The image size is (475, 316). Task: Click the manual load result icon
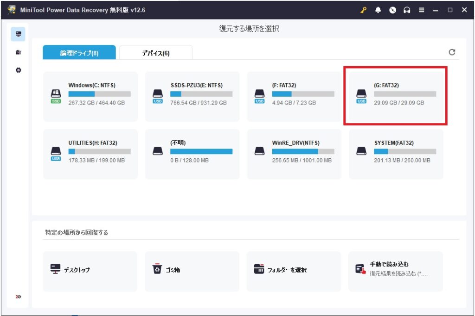point(360,269)
